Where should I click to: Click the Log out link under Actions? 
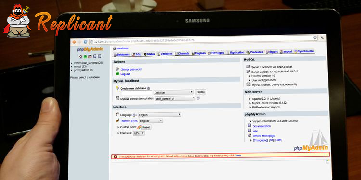[126, 74]
